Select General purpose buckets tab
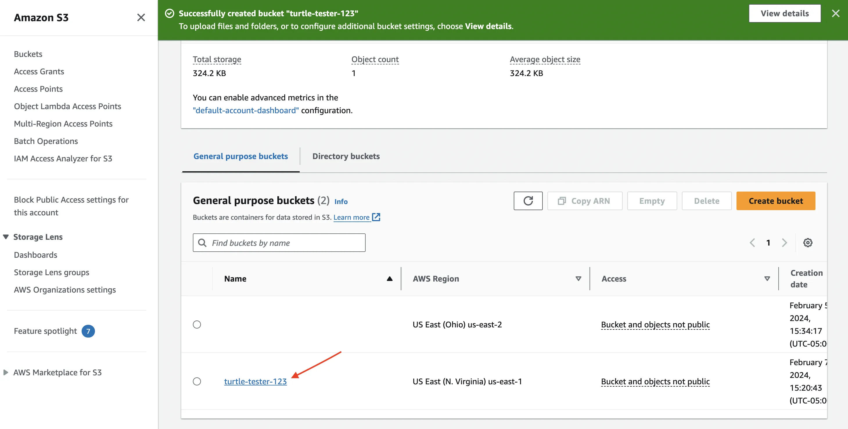This screenshot has width=848, height=429. point(240,156)
